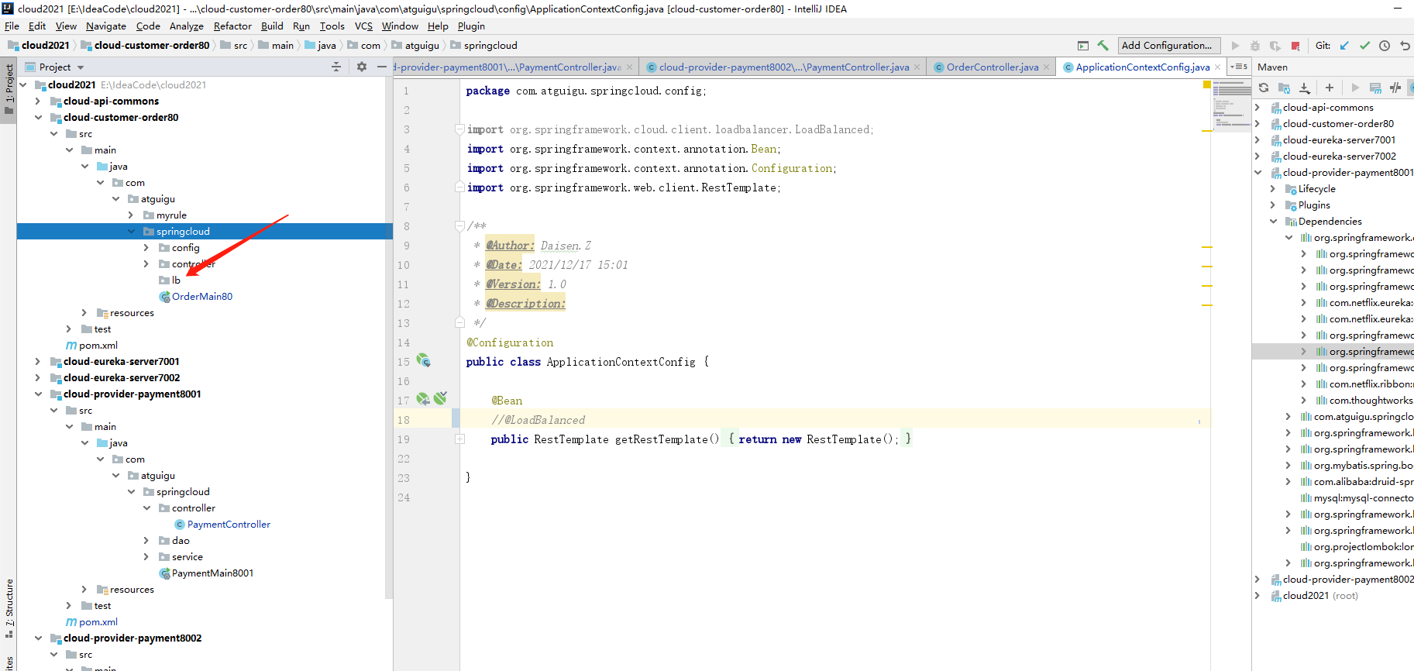Click the yellow warning marker for line 9
Image resolution: width=1414 pixels, height=671 pixels.
click(1207, 247)
